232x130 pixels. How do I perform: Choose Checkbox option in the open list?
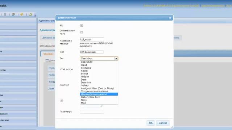99,62
